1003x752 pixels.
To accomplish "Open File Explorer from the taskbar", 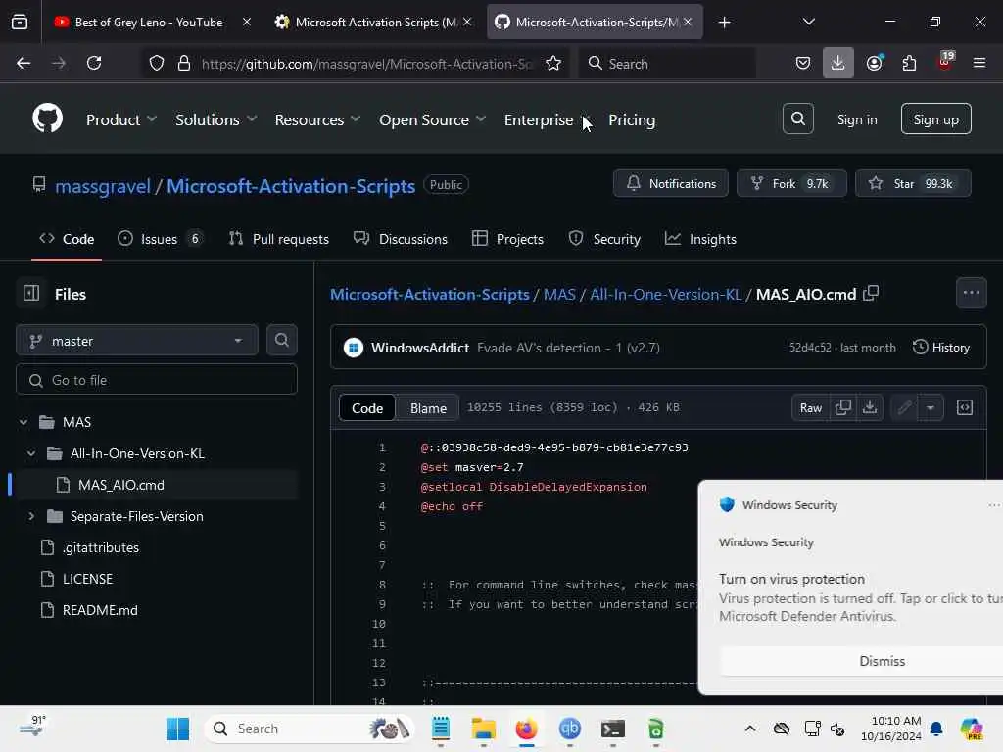I will [483, 728].
